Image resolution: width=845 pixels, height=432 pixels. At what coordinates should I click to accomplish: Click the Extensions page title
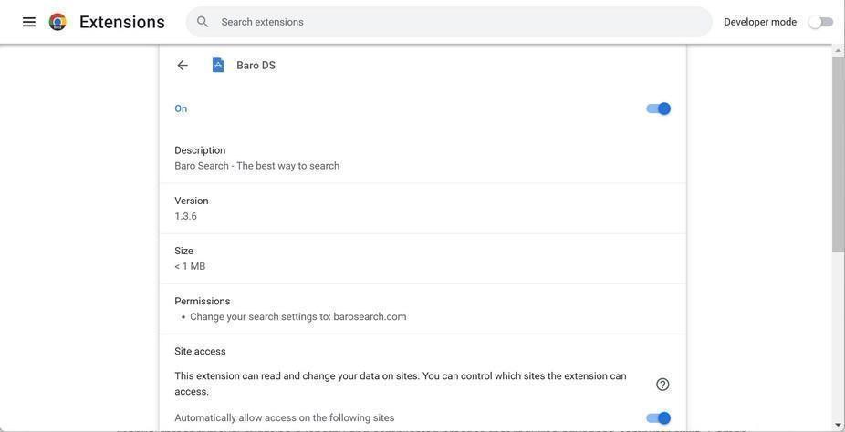click(x=122, y=22)
